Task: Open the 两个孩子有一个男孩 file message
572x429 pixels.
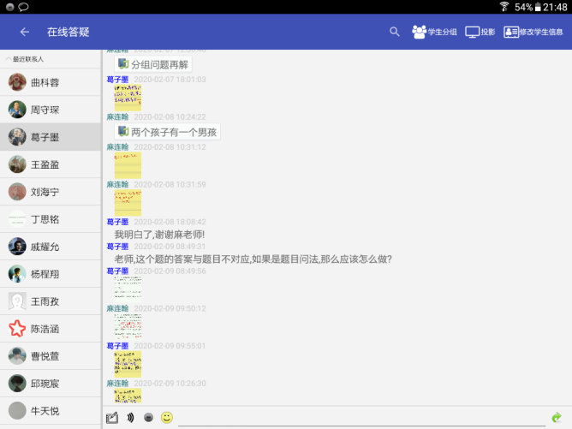Action: pos(168,132)
